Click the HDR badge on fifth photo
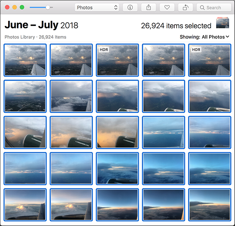This screenshot has height=226, width=235. click(196, 50)
